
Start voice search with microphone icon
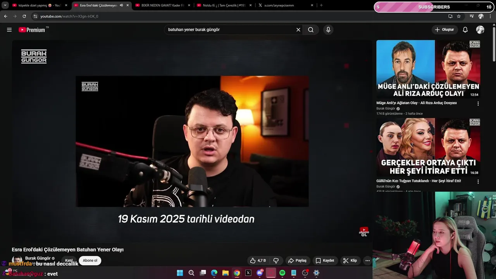point(328,30)
